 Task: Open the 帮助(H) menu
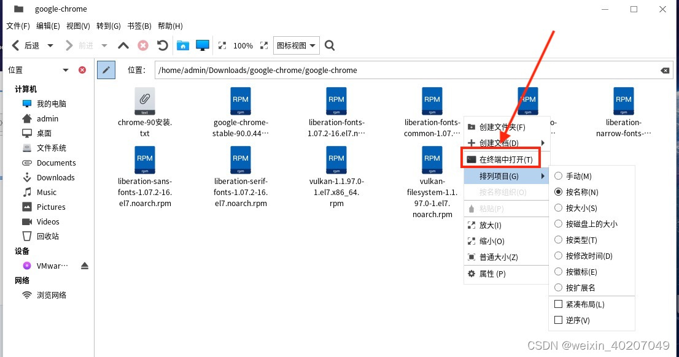coord(170,26)
